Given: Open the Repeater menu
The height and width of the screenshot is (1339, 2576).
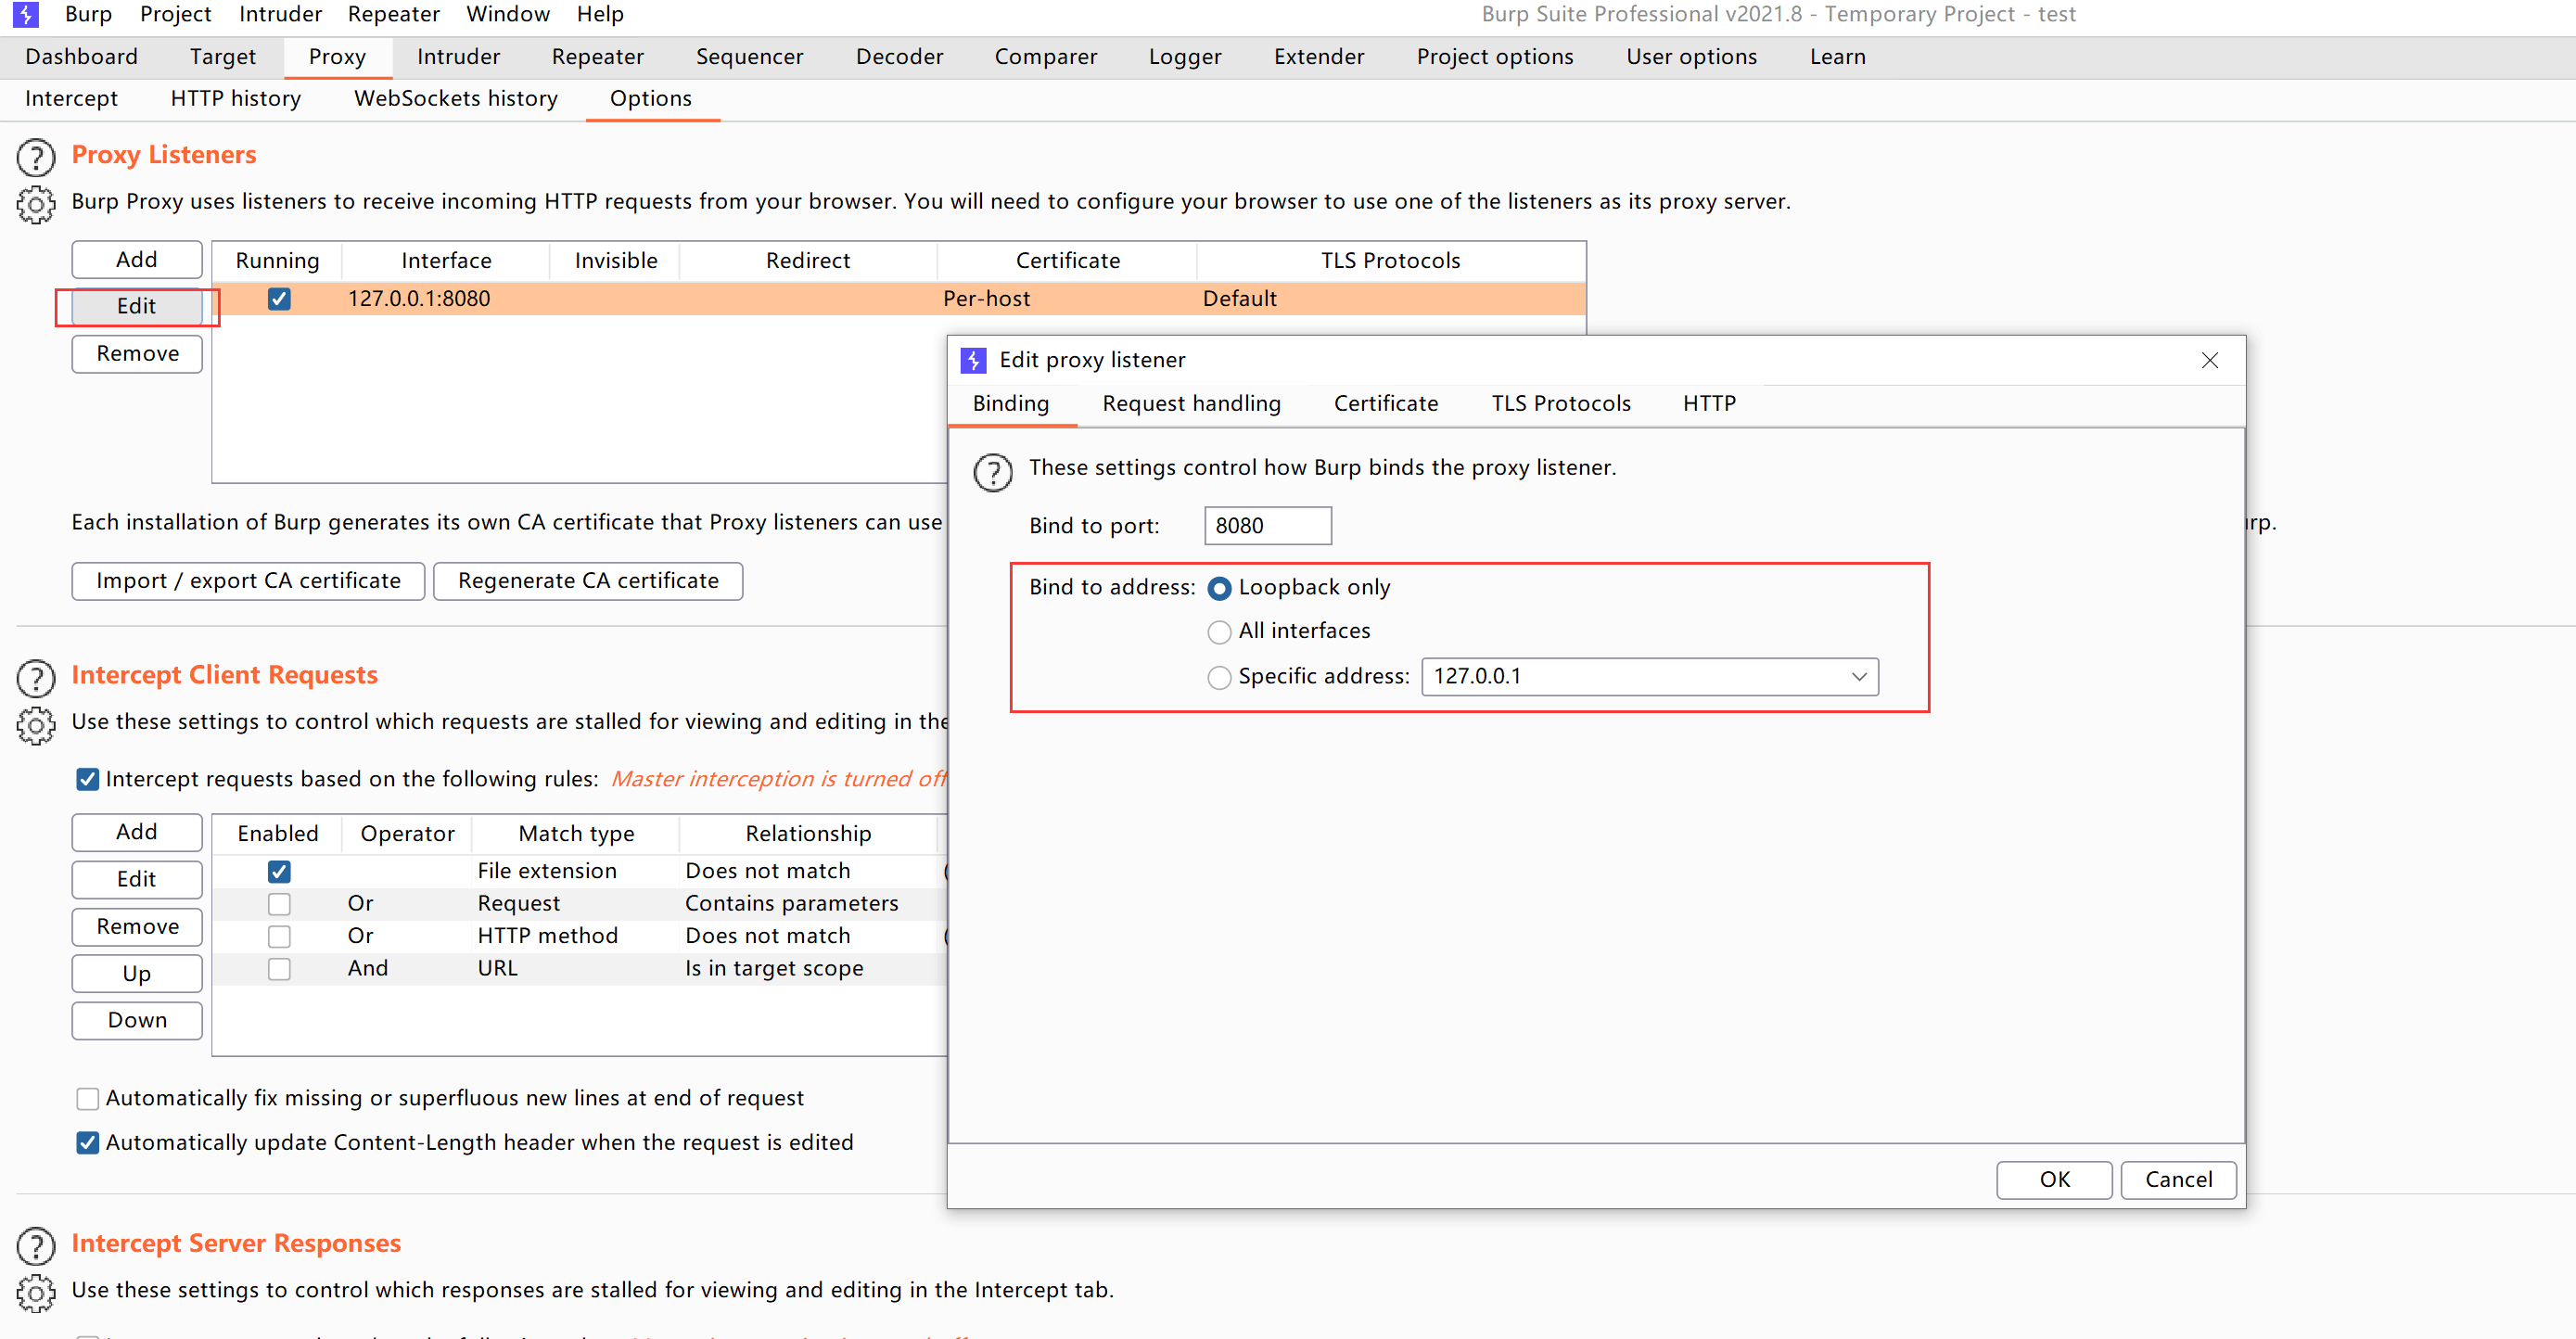Looking at the screenshot, I should point(393,14).
